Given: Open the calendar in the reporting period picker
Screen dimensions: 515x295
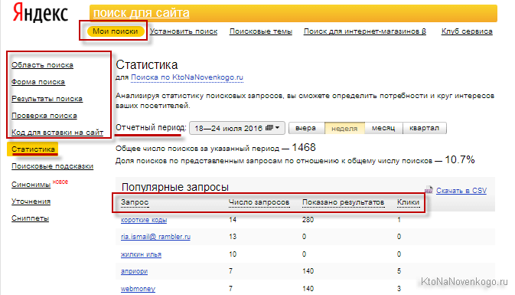Looking at the screenshot, I should (269, 128).
